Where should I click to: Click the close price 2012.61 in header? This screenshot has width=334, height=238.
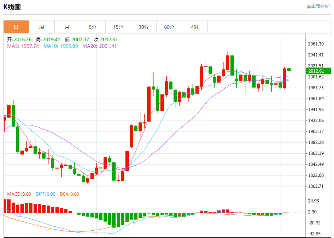109,39
